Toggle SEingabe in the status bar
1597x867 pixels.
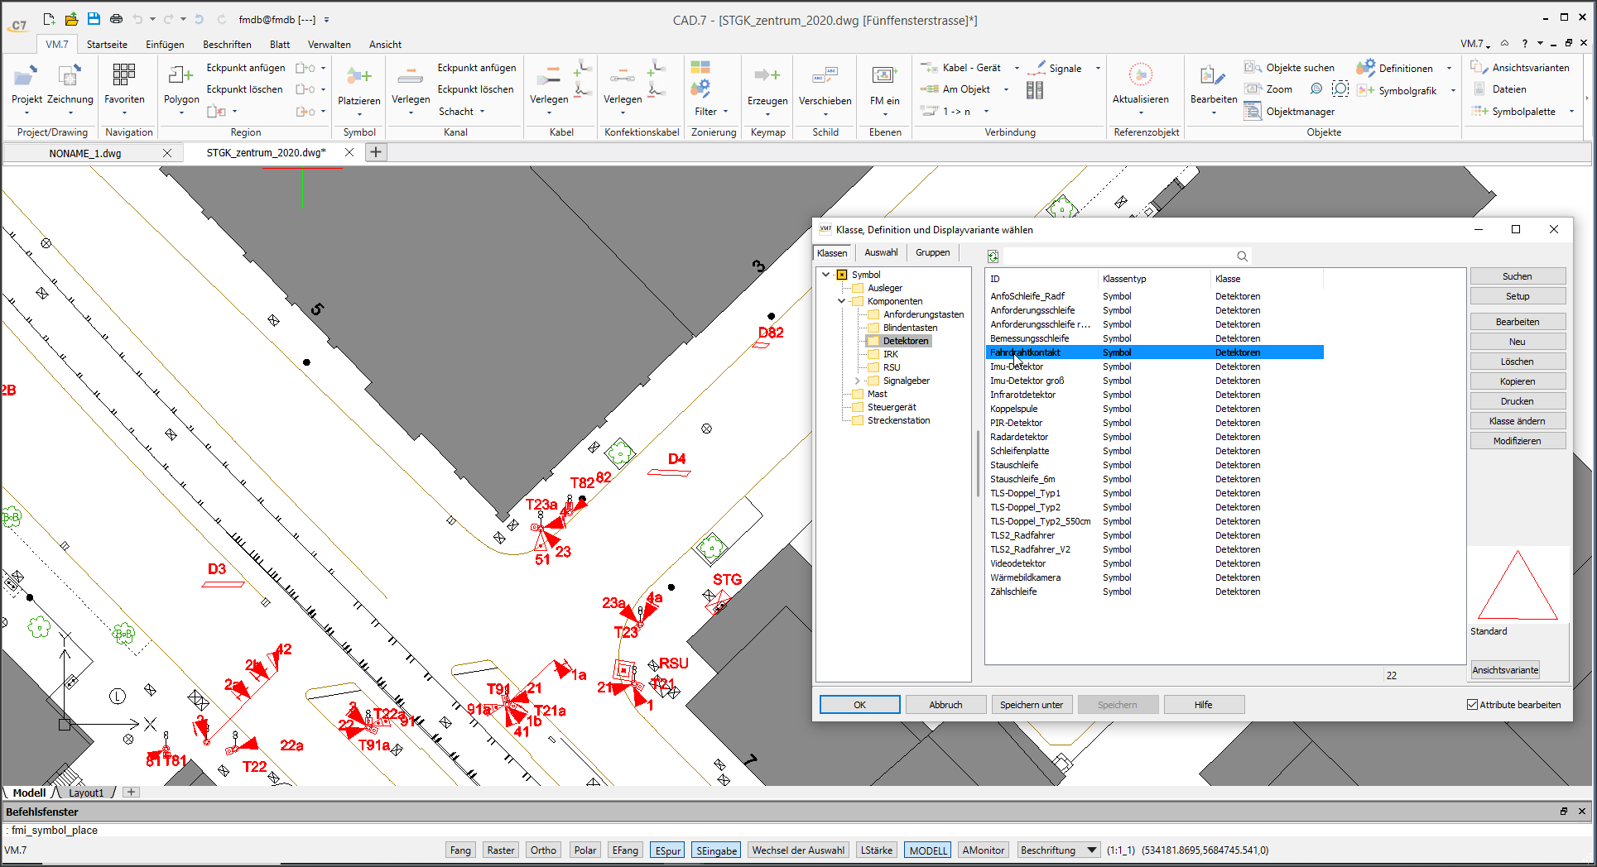pos(716,850)
